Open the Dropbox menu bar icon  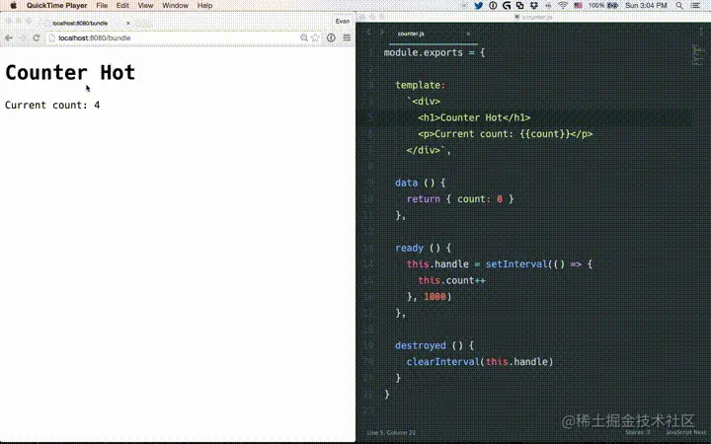point(533,6)
